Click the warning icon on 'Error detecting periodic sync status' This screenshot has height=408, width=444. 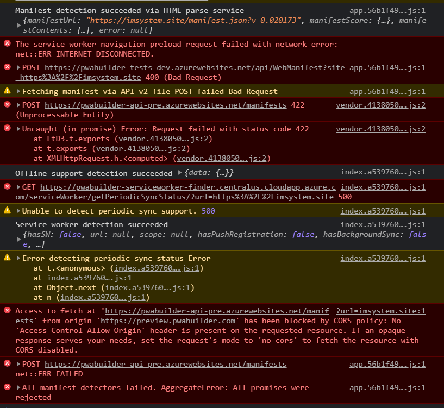coord(7,258)
